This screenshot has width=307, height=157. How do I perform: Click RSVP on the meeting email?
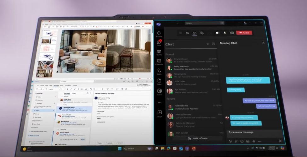click(83, 139)
